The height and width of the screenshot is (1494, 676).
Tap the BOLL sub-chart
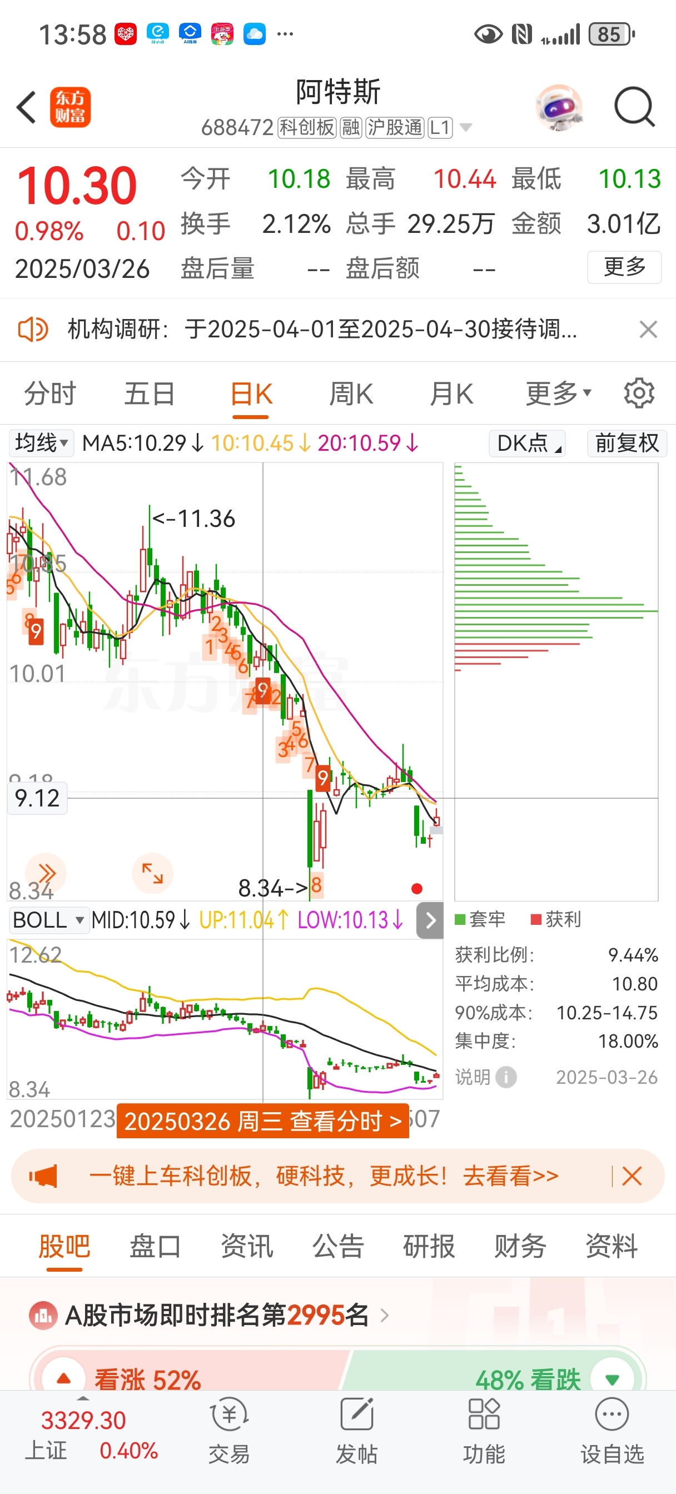coord(225,1018)
